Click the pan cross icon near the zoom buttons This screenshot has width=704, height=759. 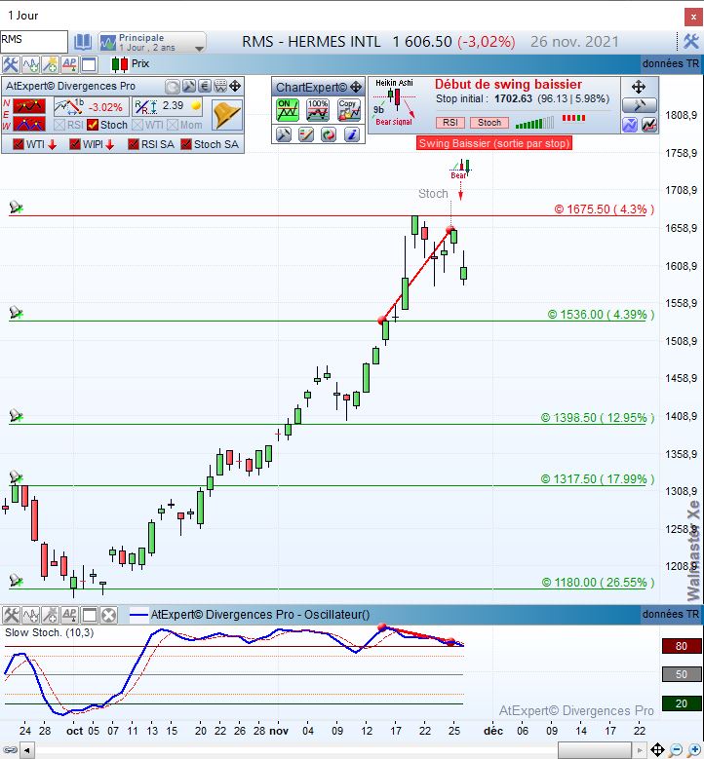[x=657, y=750]
